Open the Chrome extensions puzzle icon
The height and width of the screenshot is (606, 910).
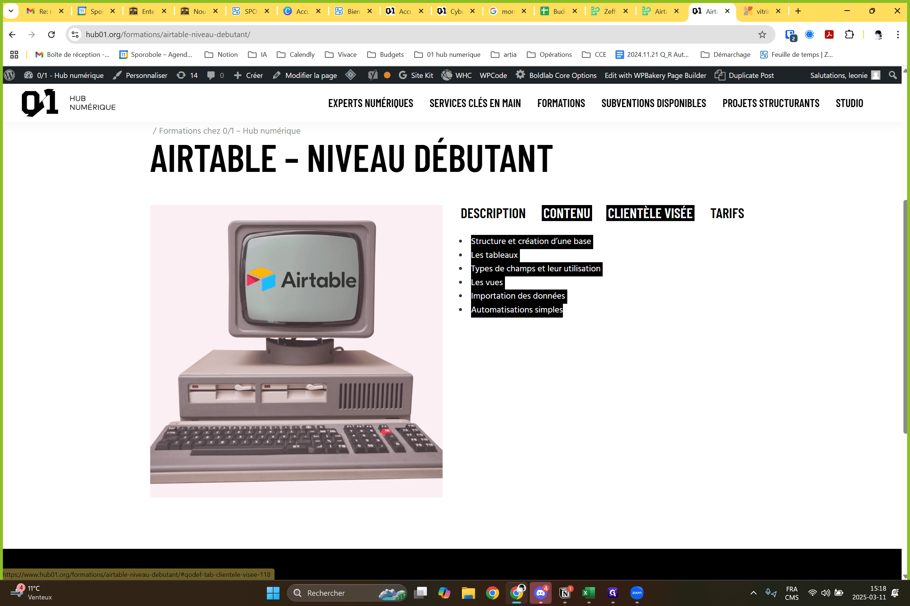pos(849,35)
